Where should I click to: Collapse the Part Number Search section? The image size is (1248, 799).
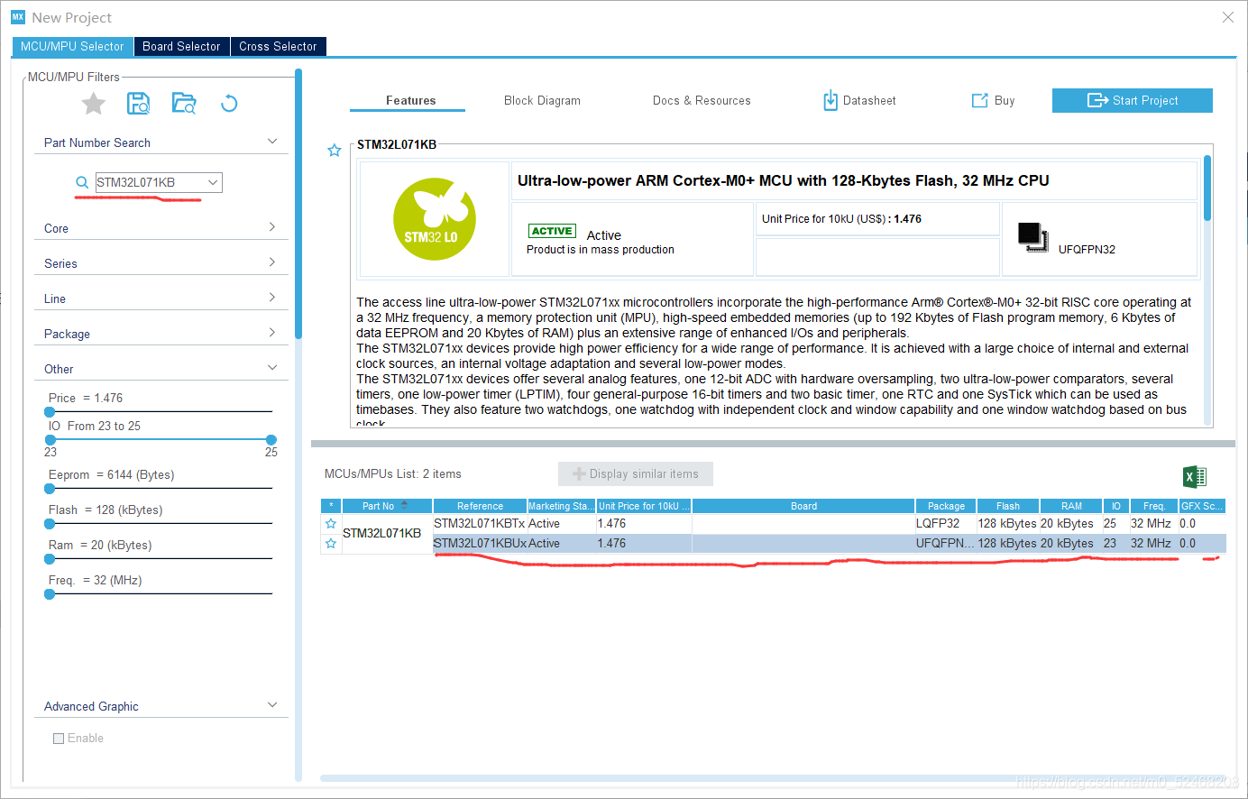click(272, 142)
